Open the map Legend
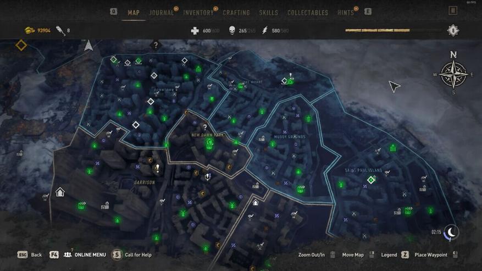The width and height of the screenshot is (482, 271). pyautogui.click(x=395, y=255)
